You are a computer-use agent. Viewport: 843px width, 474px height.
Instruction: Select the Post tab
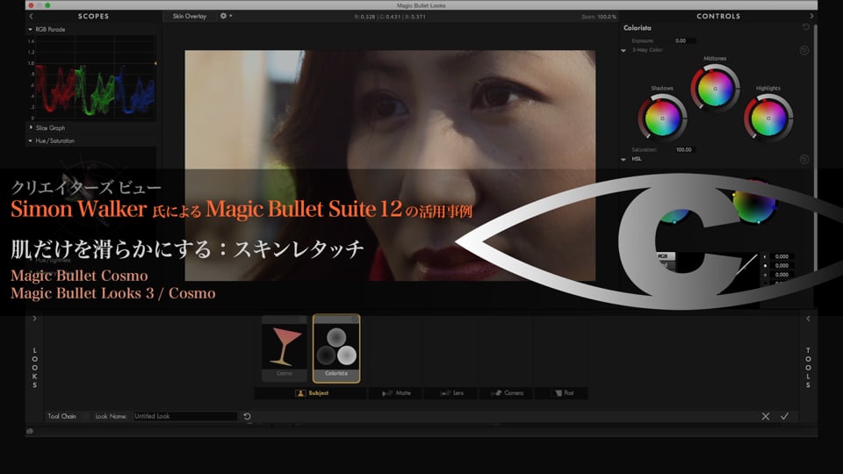[x=561, y=393]
